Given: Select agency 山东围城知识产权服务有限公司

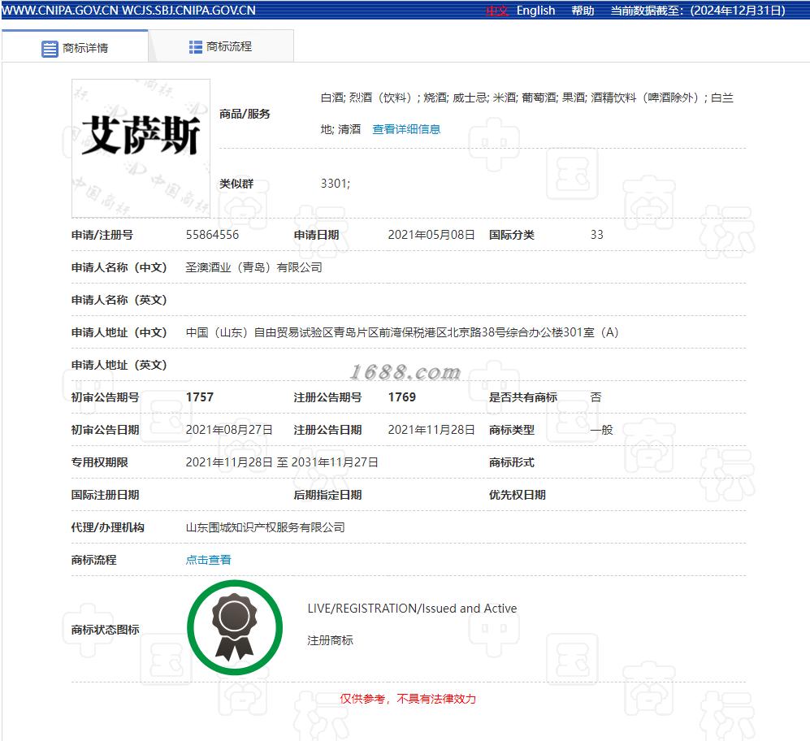Looking at the screenshot, I should tap(265, 527).
